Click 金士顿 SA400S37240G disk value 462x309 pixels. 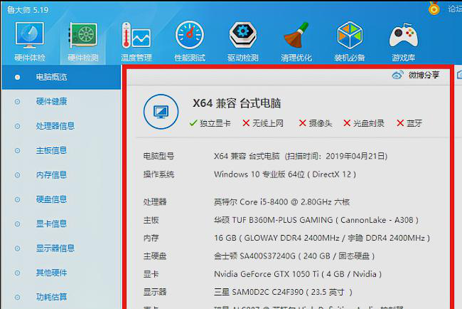pos(294,256)
